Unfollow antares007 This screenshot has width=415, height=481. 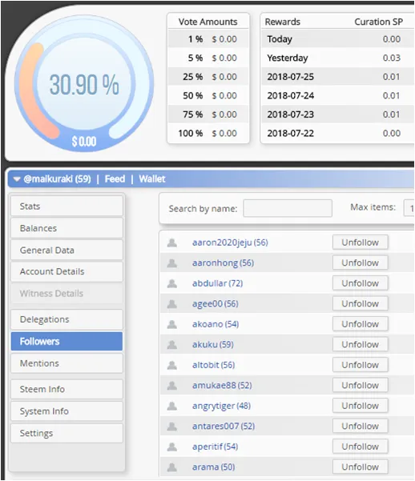360,426
